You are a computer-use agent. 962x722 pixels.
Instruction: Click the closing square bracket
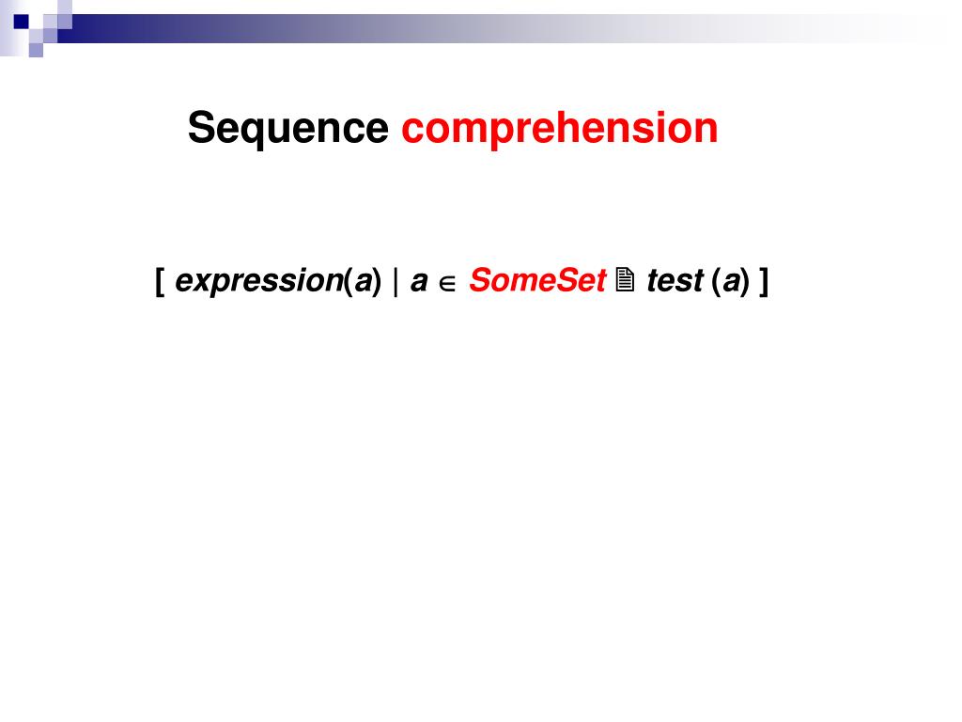[763, 282]
